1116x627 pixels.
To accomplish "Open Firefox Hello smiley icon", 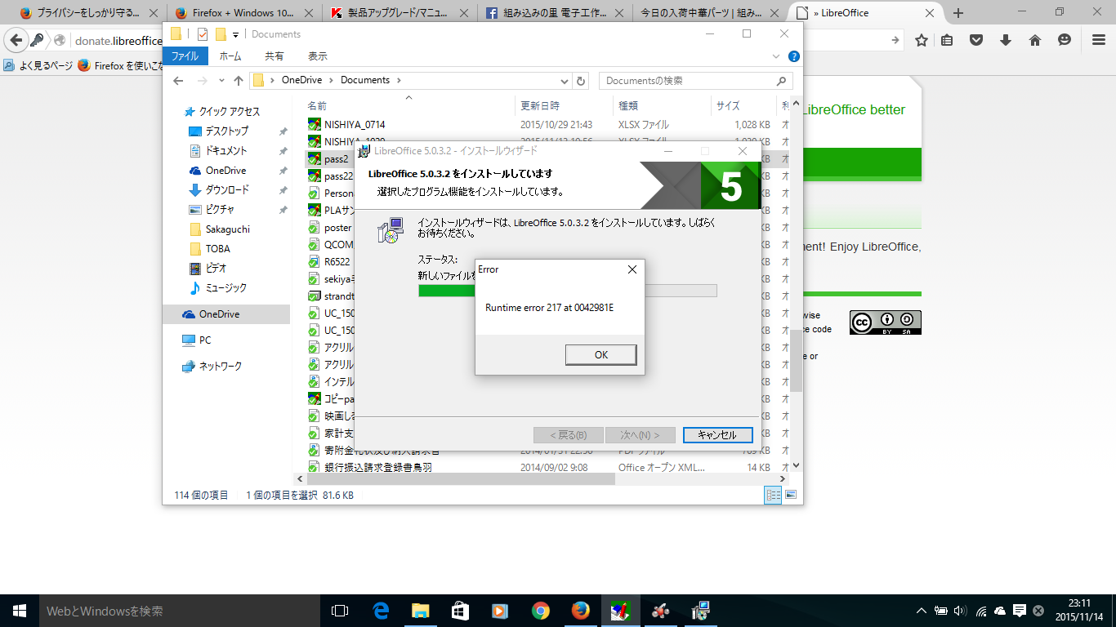I will (x=1065, y=40).
